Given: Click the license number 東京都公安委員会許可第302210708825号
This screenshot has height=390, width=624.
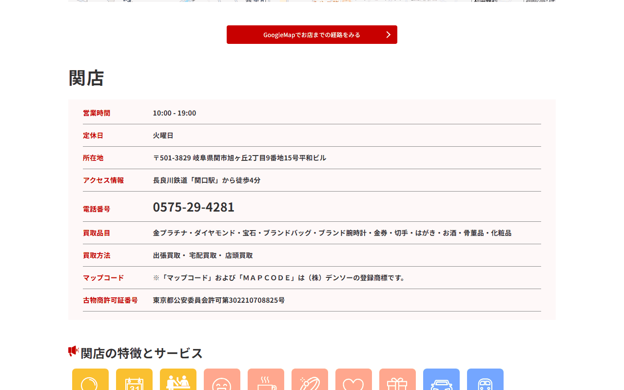Looking at the screenshot, I should tap(219, 300).
